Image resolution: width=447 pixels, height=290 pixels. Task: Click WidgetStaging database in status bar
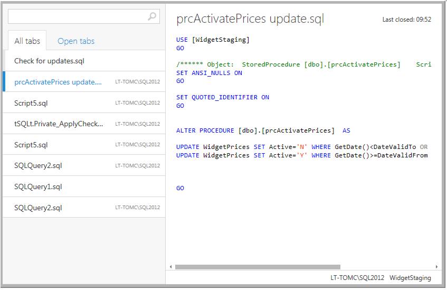410,278
